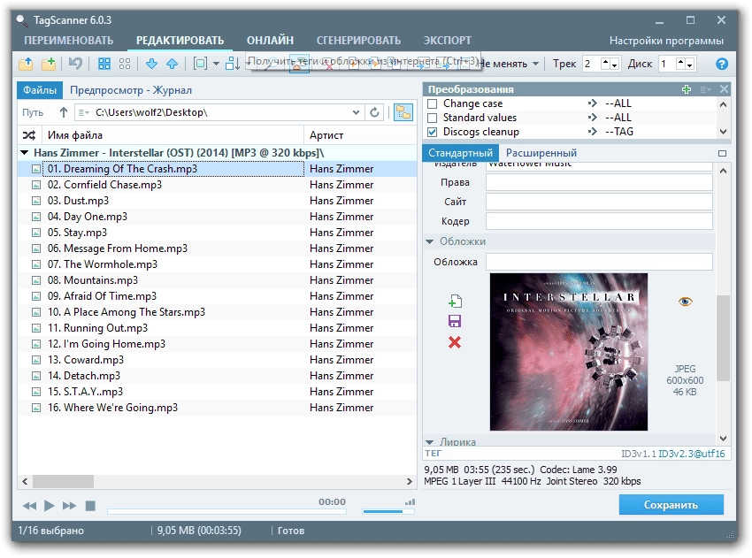Collapse the Обложки section
Screen dimensions: 752x558
pyautogui.click(x=430, y=241)
